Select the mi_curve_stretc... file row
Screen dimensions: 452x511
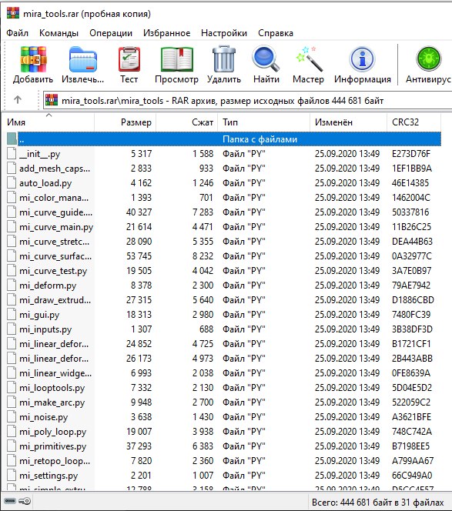coord(224,242)
